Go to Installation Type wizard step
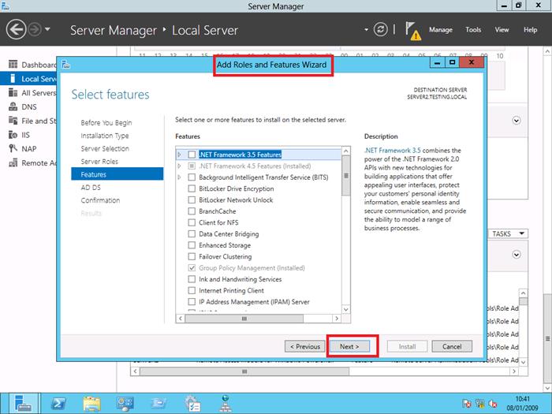Screen dimensions: 552x414 (x=105, y=136)
